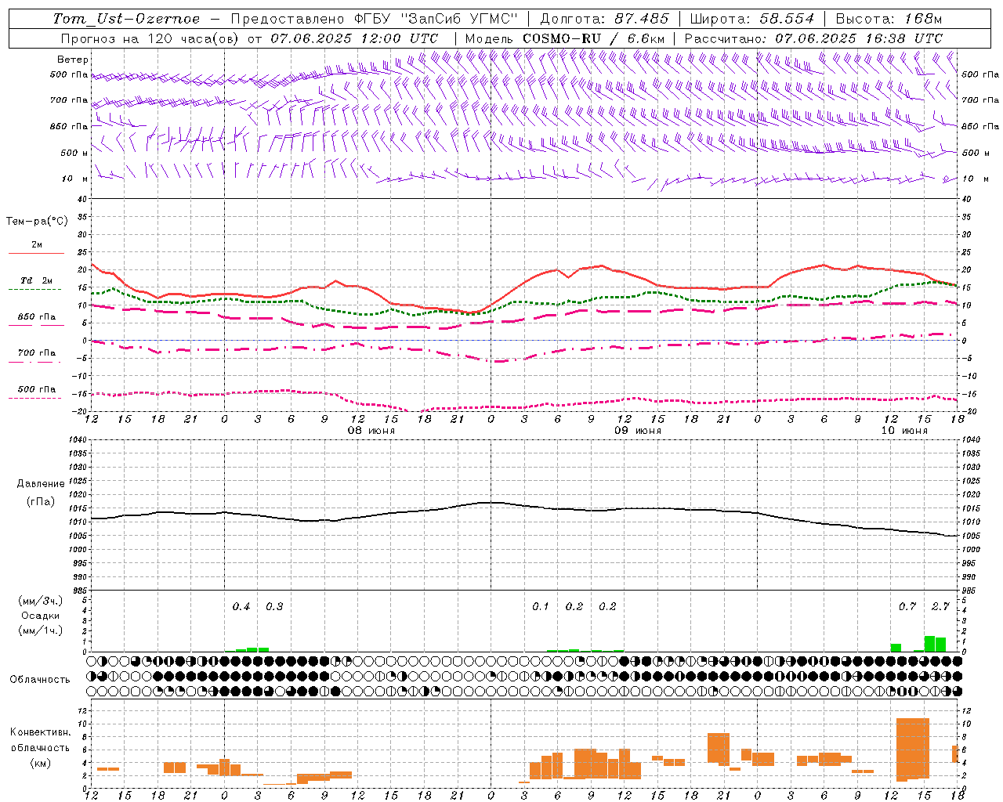1003x802 pixels.
Task: Click the Tom_Ust-Ozernoe station title
Action: pos(126,19)
